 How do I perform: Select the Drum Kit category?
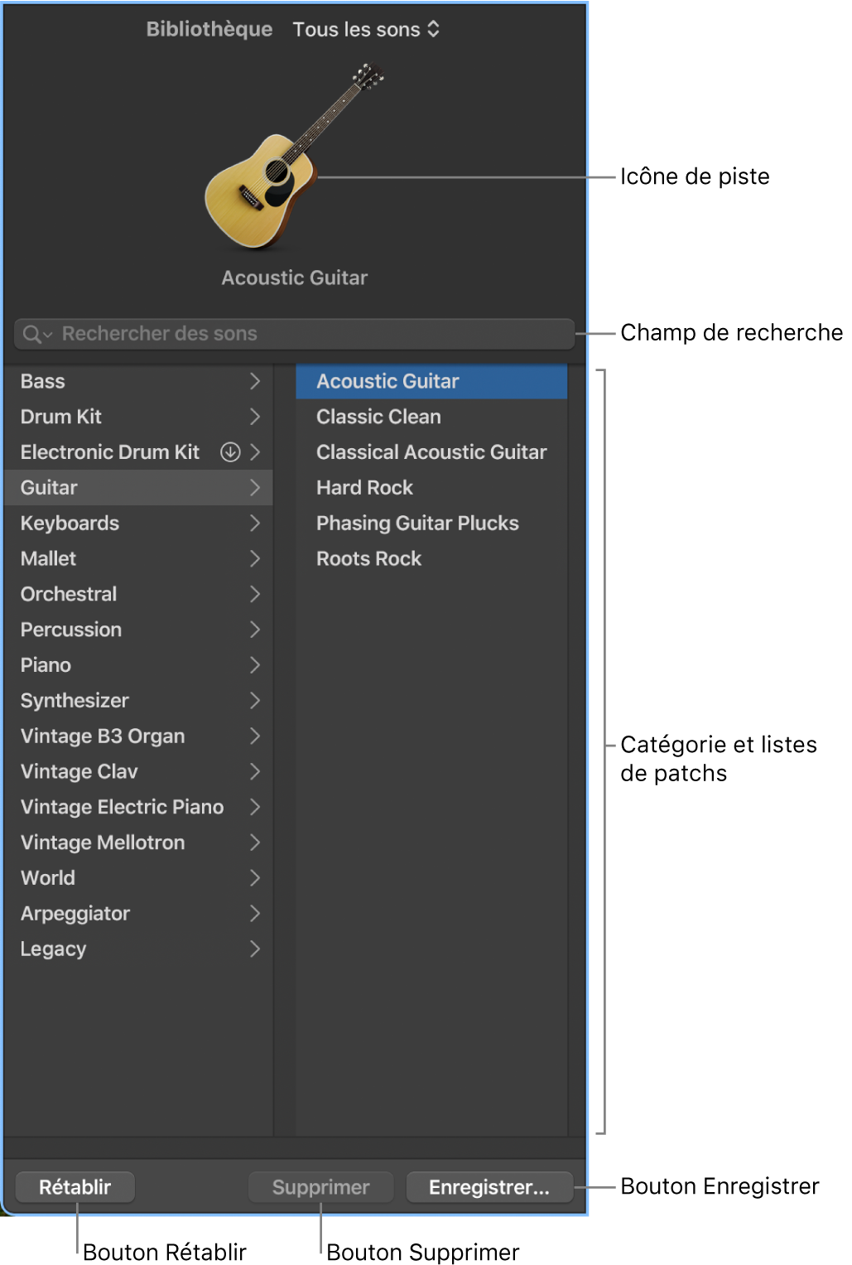[138, 417]
